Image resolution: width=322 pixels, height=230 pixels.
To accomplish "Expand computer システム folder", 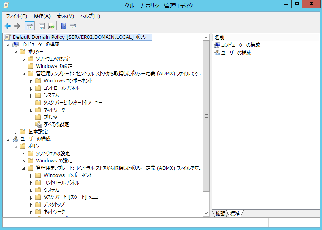I will click(31, 96).
